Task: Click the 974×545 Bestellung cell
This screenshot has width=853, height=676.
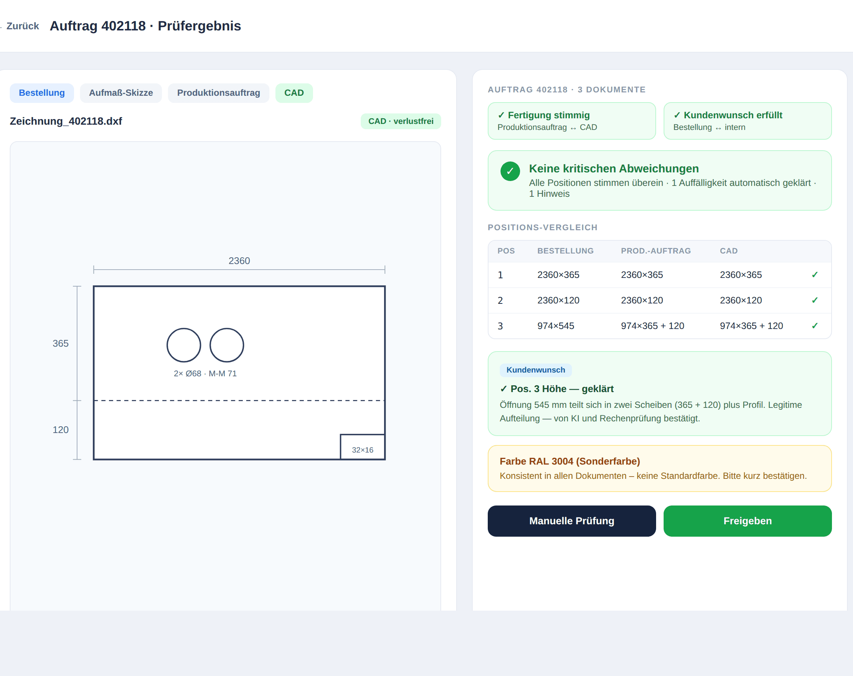Action: (555, 326)
